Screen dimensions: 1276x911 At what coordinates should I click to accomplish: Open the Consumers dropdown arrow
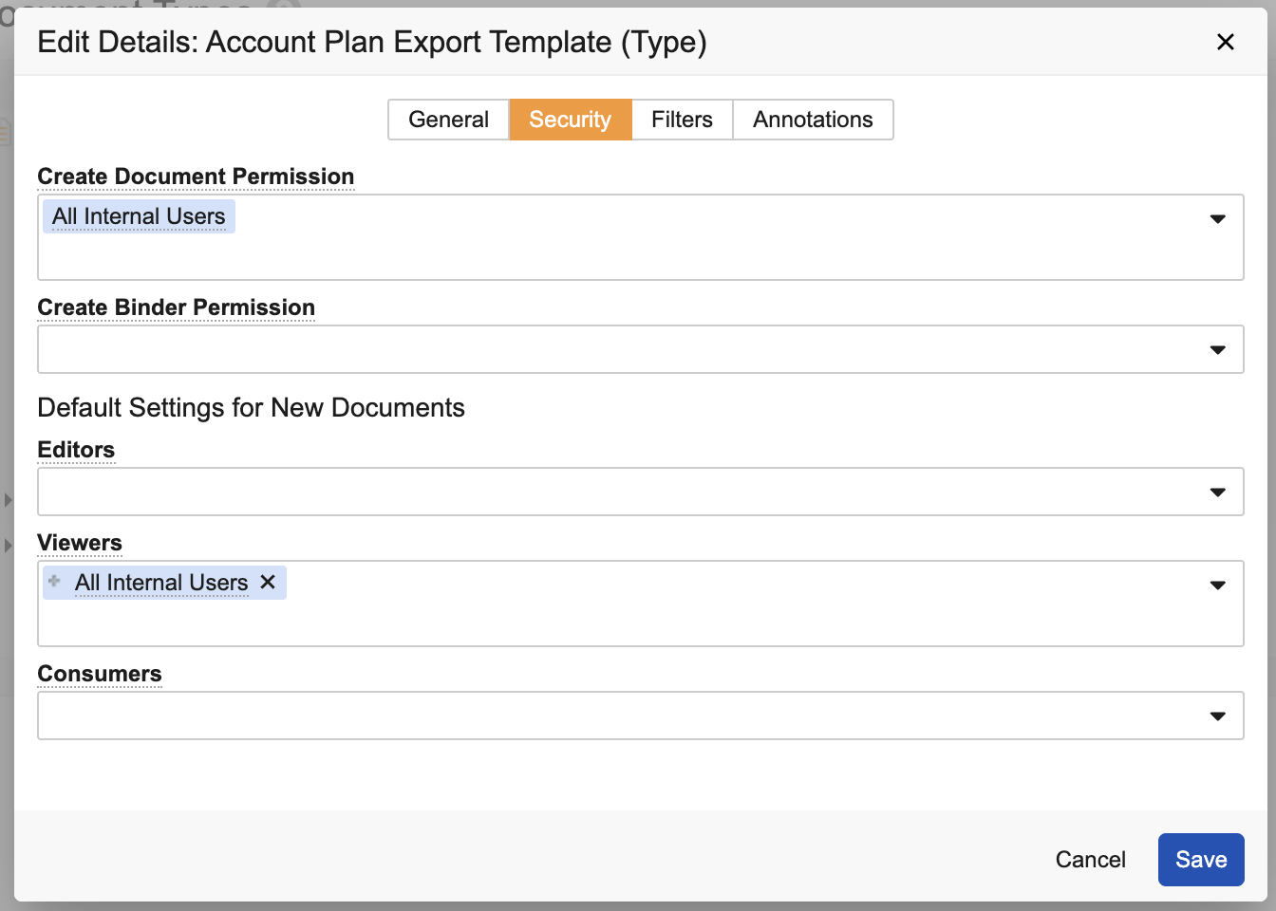pos(1217,716)
